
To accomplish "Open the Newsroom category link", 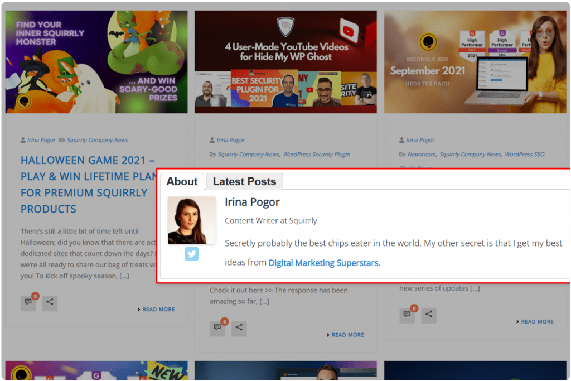I will (x=422, y=155).
